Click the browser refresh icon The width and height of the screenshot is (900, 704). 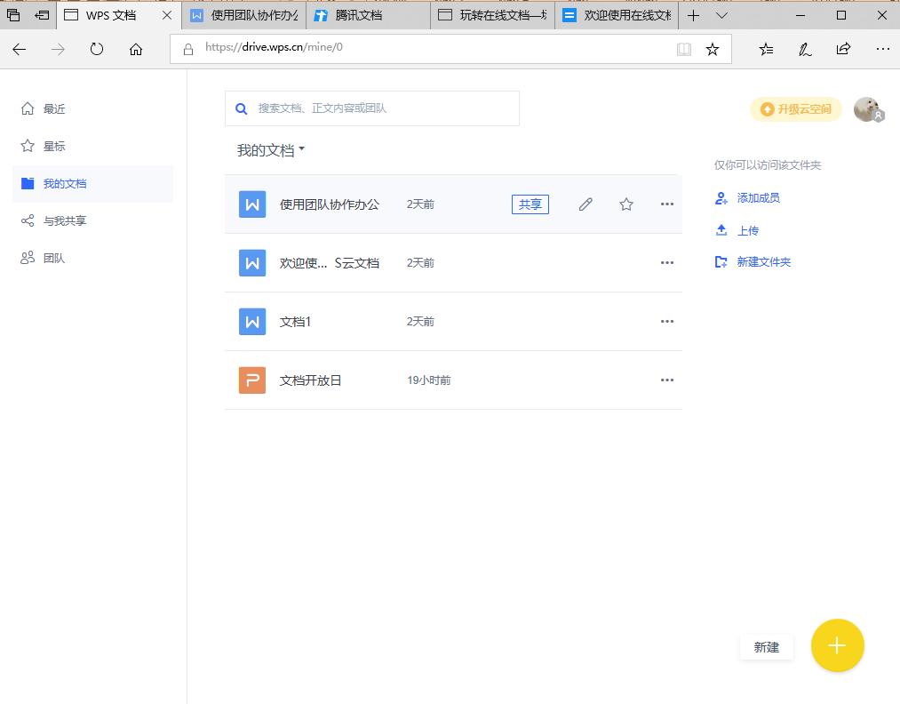coord(97,50)
